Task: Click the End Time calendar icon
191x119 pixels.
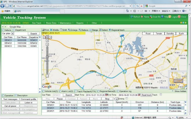Action: [x=139, y=95]
